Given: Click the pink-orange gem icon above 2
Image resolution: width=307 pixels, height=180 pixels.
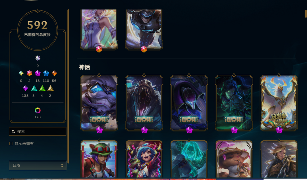Looking at the screenshot, I should (x=29, y=73).
